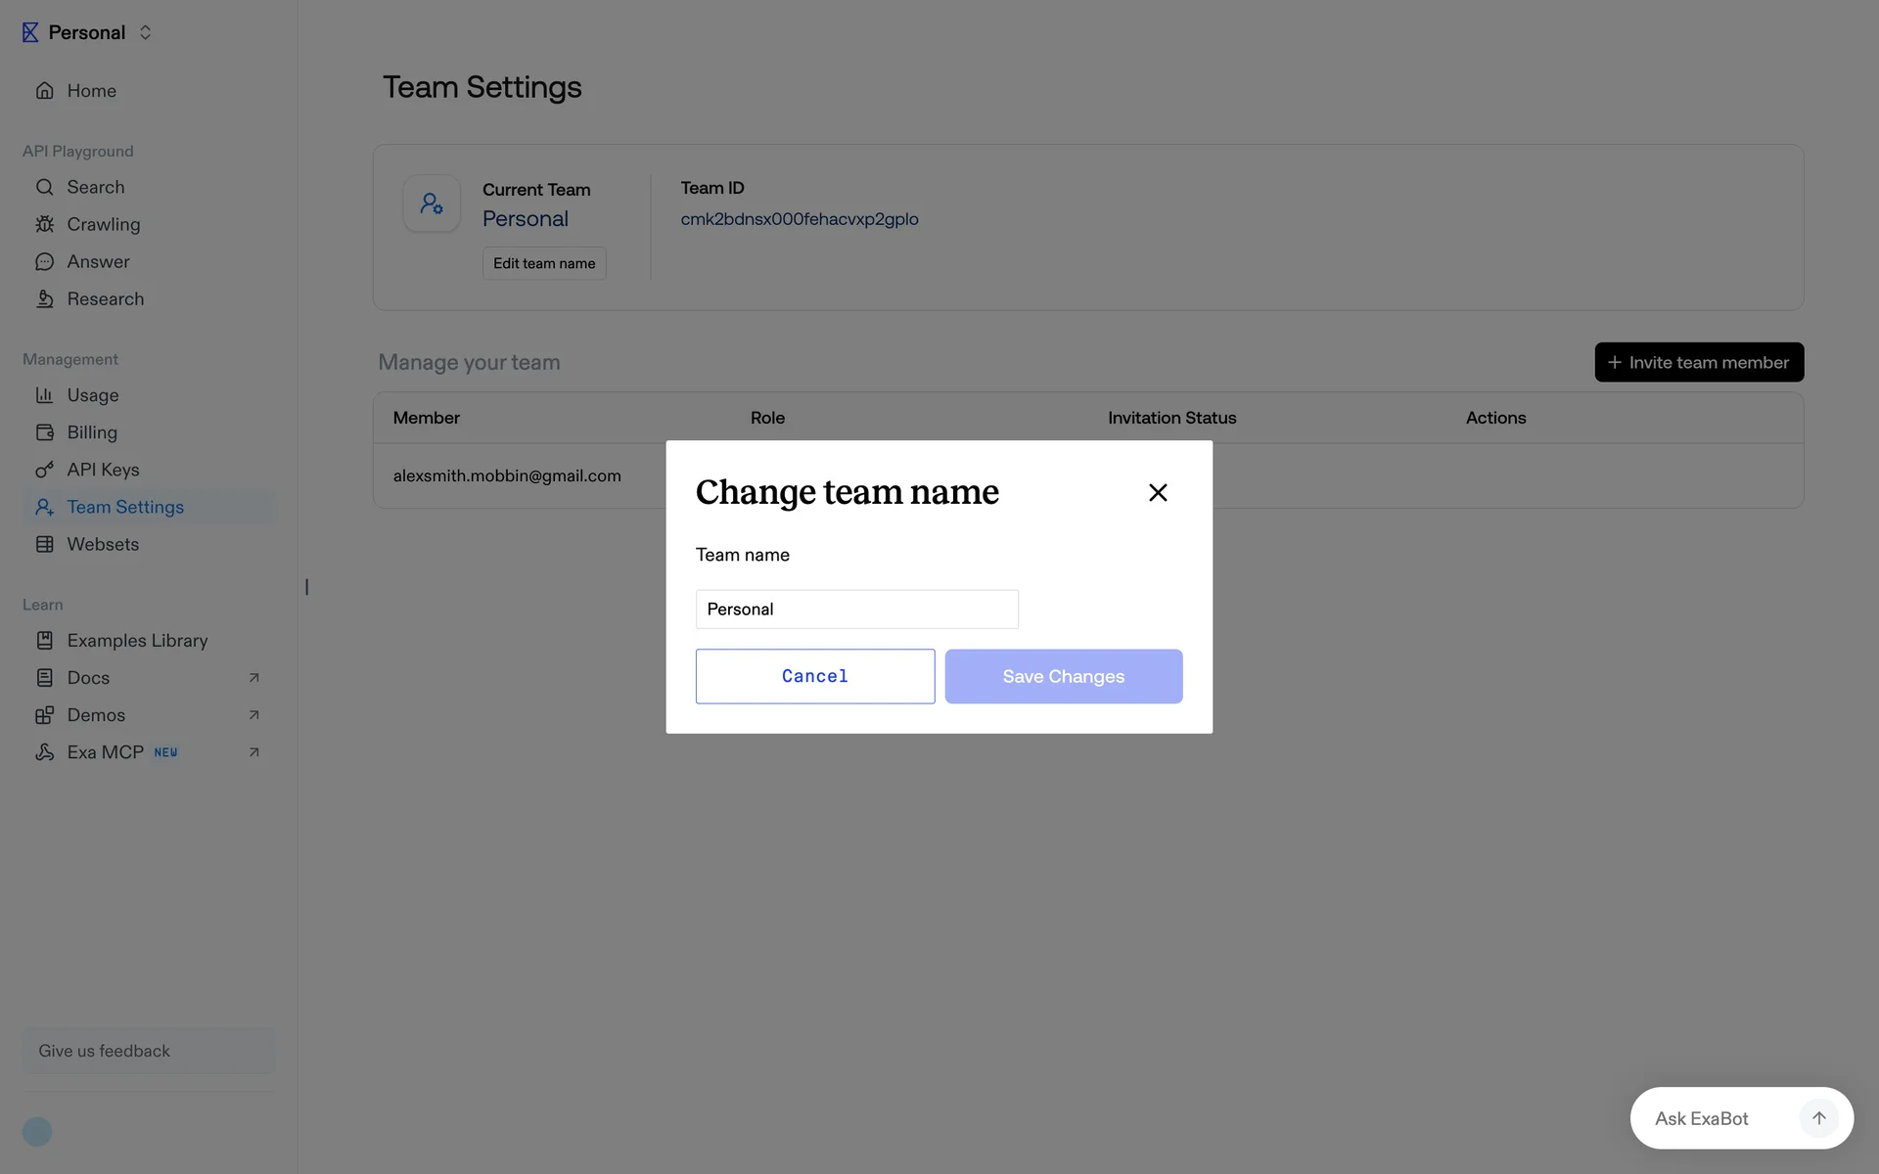Open the Examples Library menu item

tap(137, 641)
